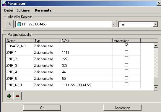Check Ausweisen for ZNR_1

(x=126, y=52)
